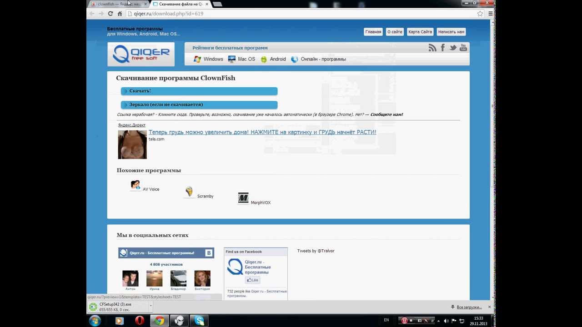582x327 pixels.
Task: Click the AV Voice program icon
Action: coord(135,185)
